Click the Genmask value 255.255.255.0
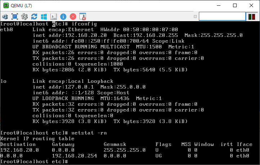This screenshot has width=260, height=165. click(124, 150)
